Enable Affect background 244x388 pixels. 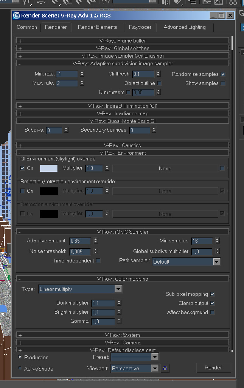[213, 312]
